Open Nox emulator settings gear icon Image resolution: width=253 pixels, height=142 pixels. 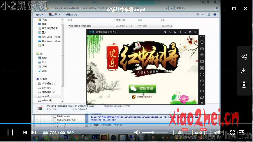tap(180, 32)
